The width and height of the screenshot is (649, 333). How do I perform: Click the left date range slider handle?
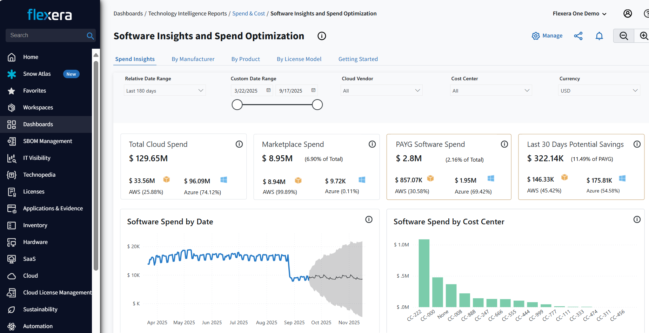(x=237, y=104)
